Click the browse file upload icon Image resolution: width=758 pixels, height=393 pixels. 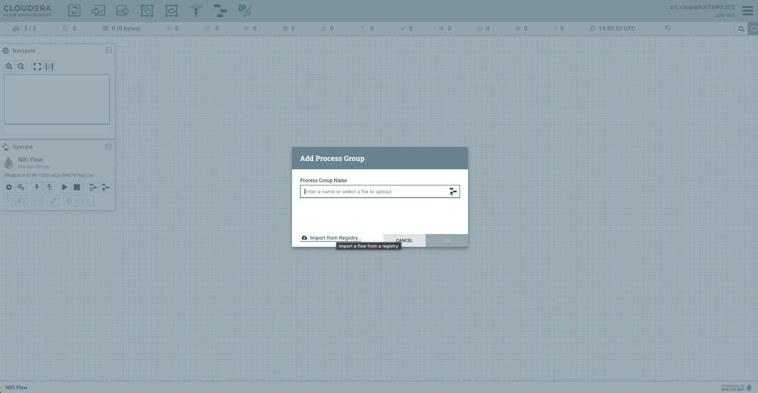452,192
